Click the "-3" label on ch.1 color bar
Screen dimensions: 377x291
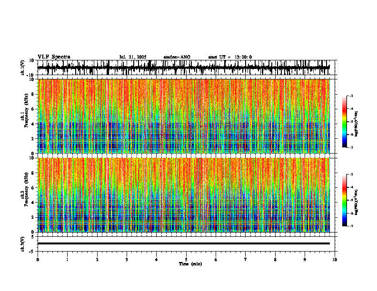[x=351, y=96]
